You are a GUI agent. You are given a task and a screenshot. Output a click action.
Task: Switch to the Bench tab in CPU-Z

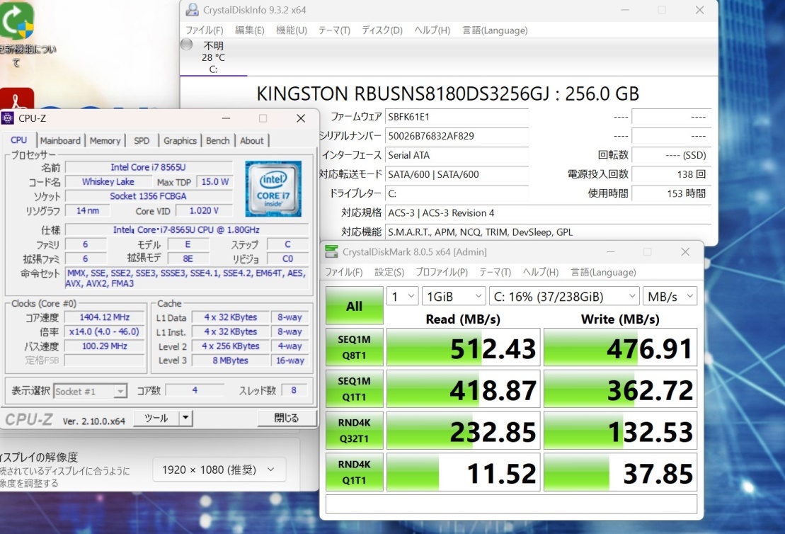[x=218, y=141]
